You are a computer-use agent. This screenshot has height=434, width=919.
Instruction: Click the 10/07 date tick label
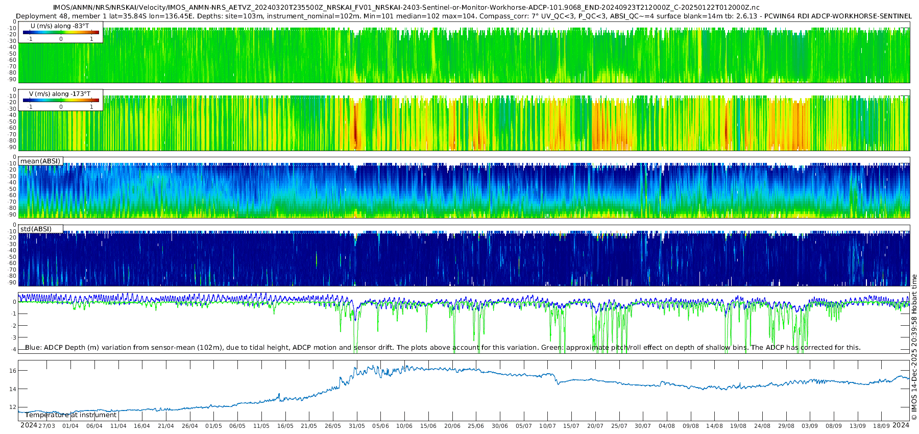[547, 426]
